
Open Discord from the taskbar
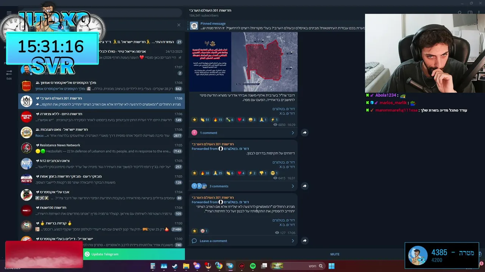tap(197, 266)
